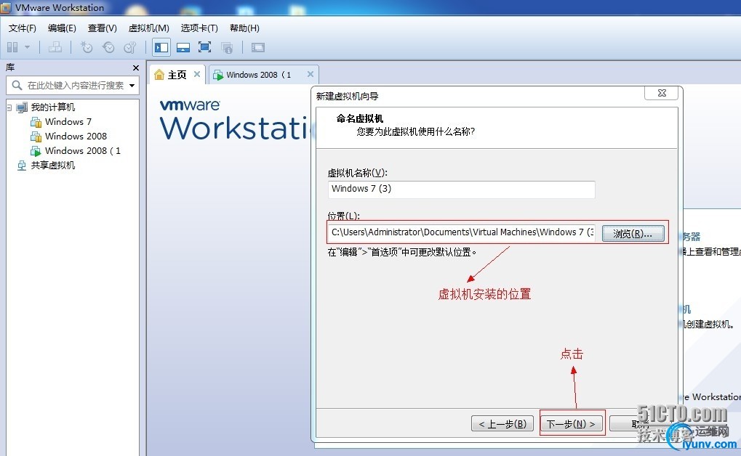Click the 虚拟机名称 input field
This screenshot has height=456, width=741.
(461, 189)
